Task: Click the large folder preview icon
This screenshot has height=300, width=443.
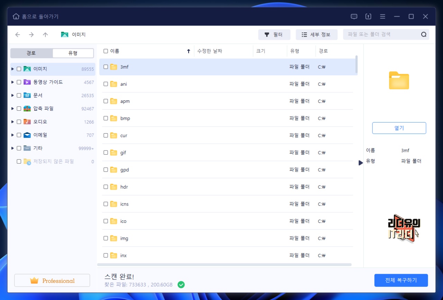Action: (x=399, y=80)
